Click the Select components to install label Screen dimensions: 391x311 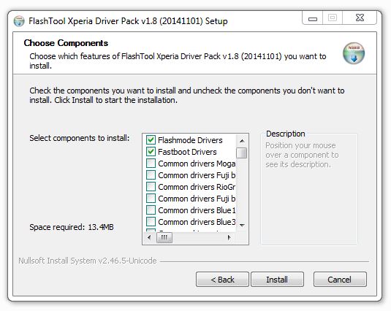[80, 138]
